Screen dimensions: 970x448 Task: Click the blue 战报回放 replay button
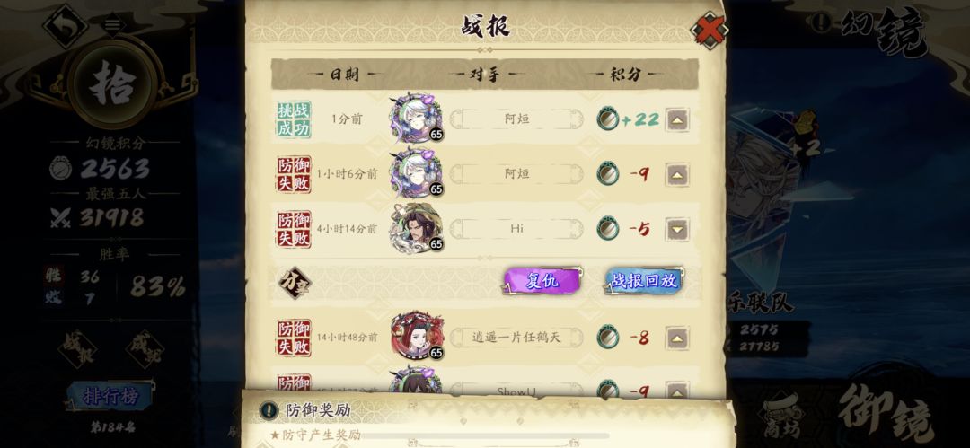(645, 281)
